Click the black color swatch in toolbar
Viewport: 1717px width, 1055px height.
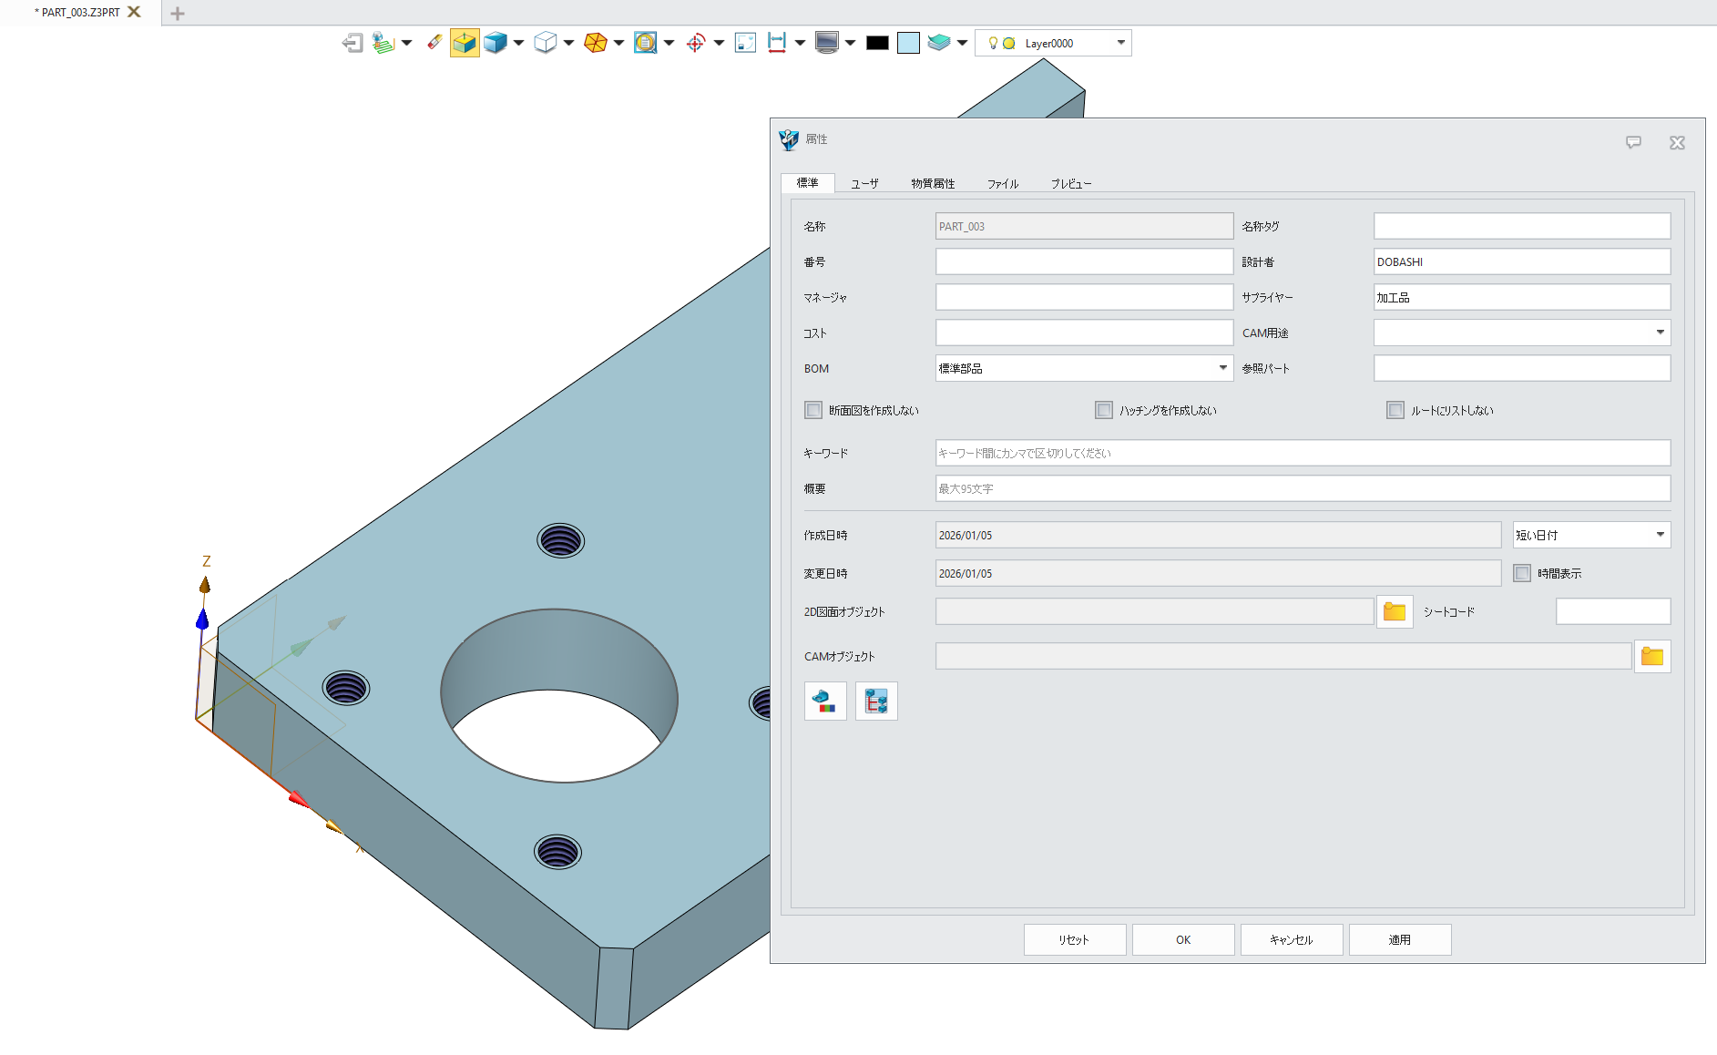tap(877, 43)
